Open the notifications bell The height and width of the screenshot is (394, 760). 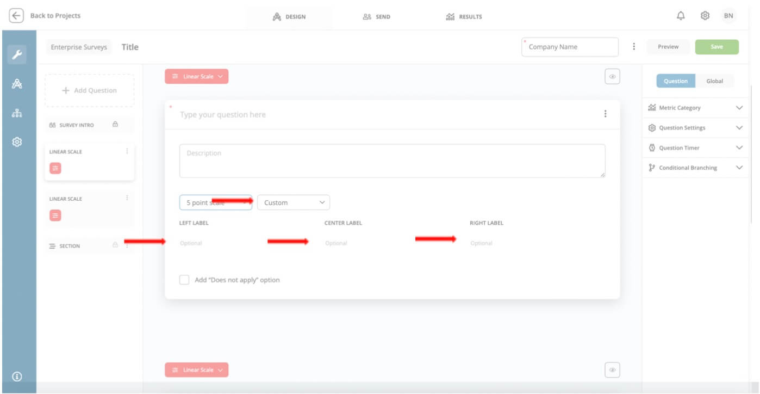pyautogui.click(x=681, y=16)
